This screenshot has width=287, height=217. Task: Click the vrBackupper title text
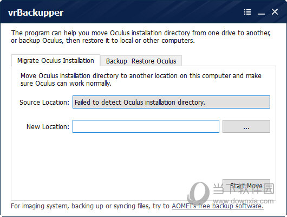click(x=36, y=12)
